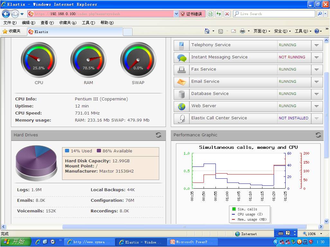Stop loading with the red X icon

pyautogui.click(x=227, y=14)
